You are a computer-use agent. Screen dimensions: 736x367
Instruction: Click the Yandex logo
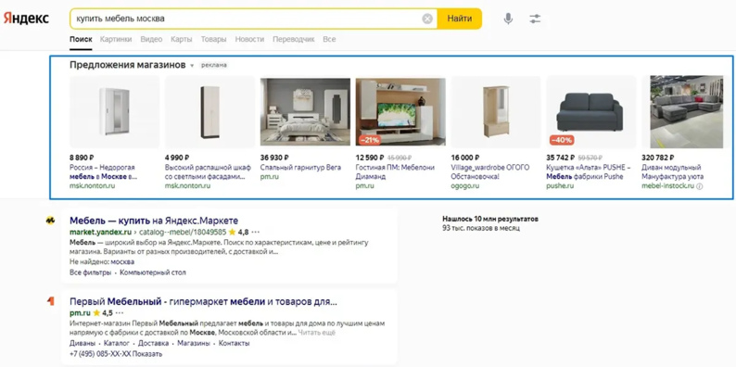tap(26, 19)
